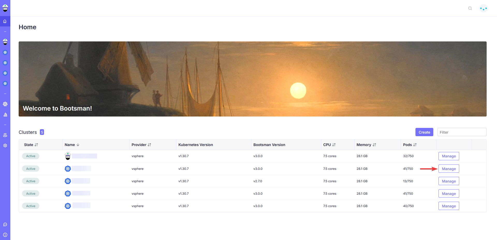This screenshot has width=497, height=240.
Task: Open the users icon in sidebar
Action: (5, 135)
